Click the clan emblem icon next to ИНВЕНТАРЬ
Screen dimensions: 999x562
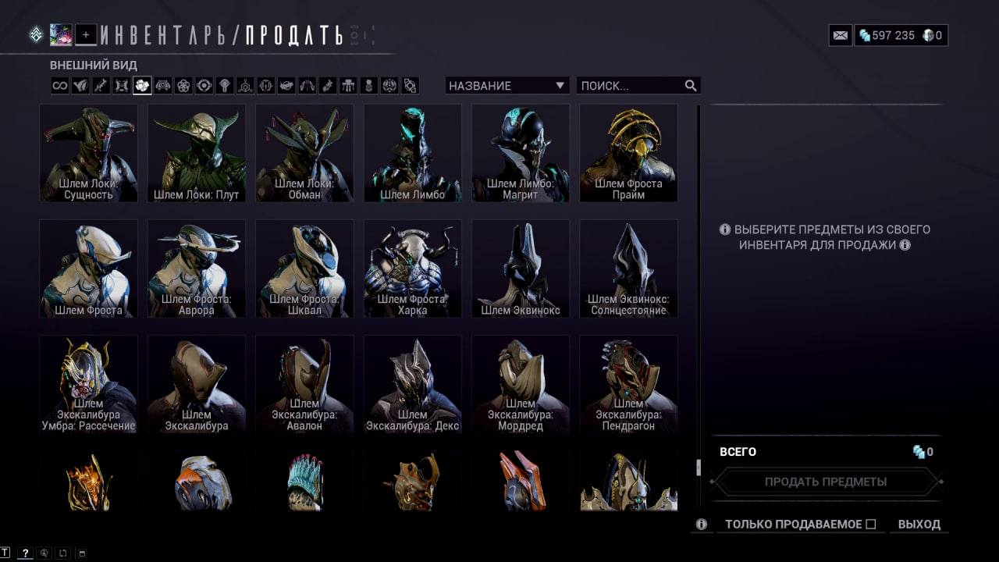(36, 34)
